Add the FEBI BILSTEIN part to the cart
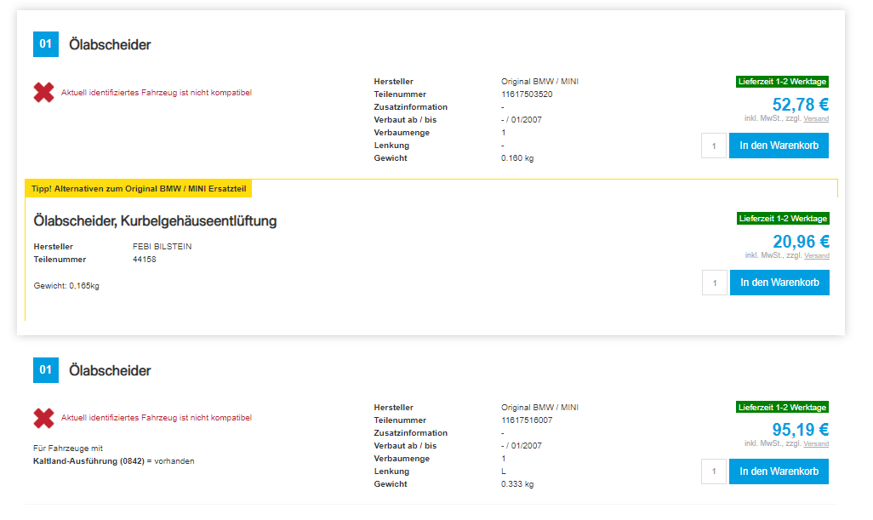Screen dimensions: 873x520 779,283
